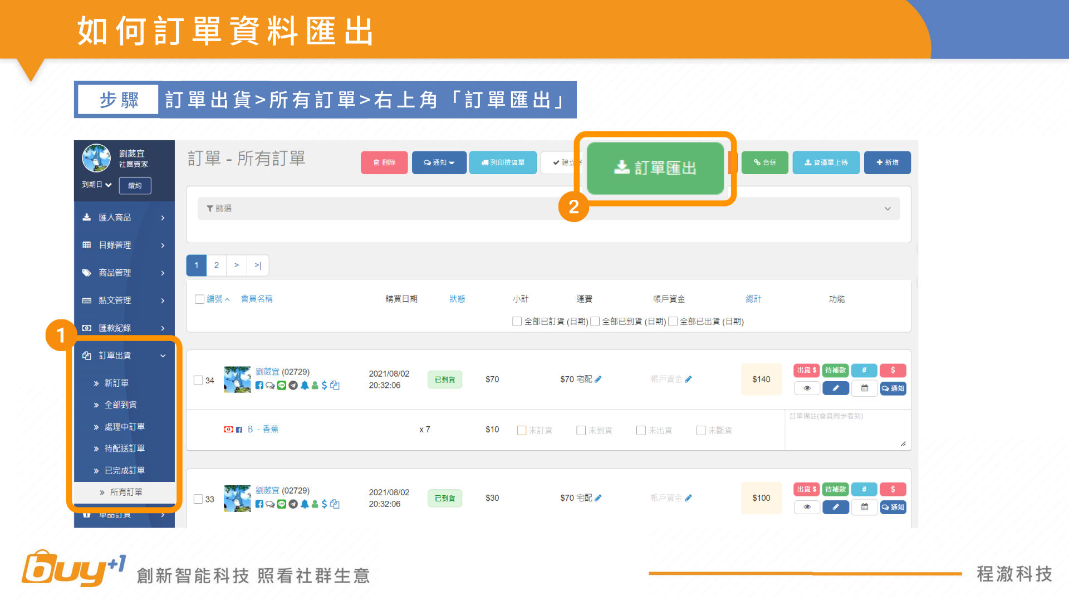Click the blue # button on order 33
The image size is (1069, 601).
tap(864, 489)
